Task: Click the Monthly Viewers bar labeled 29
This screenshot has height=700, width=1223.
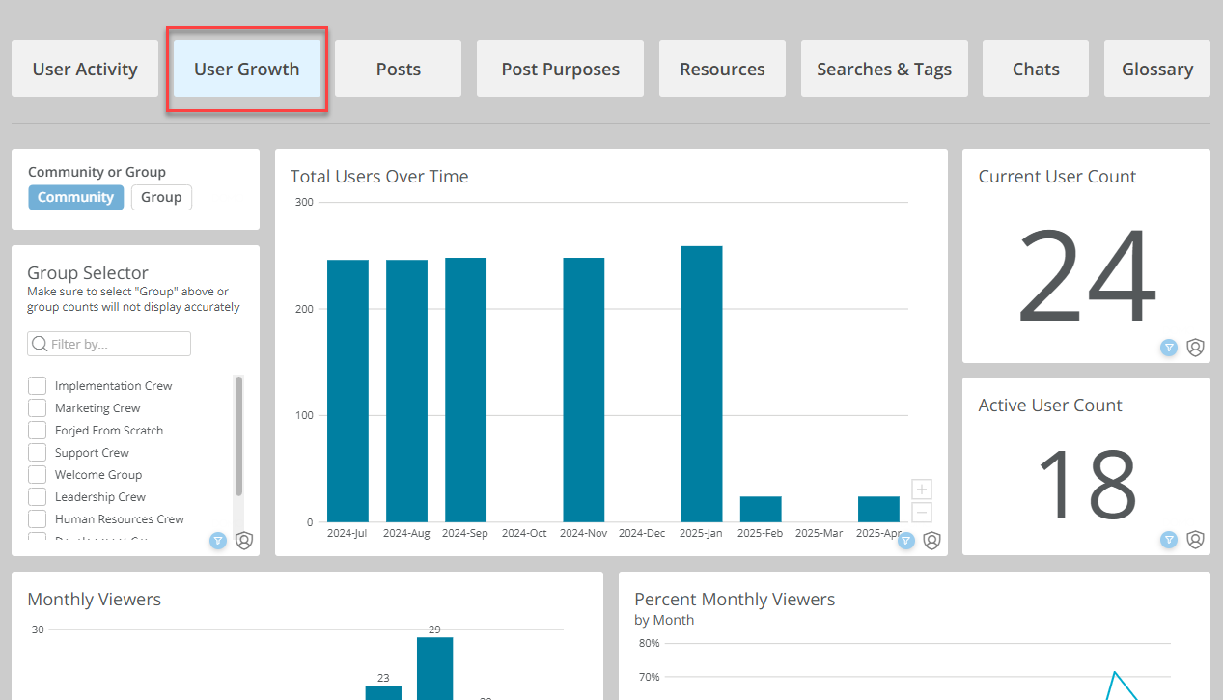Action: 434,668
